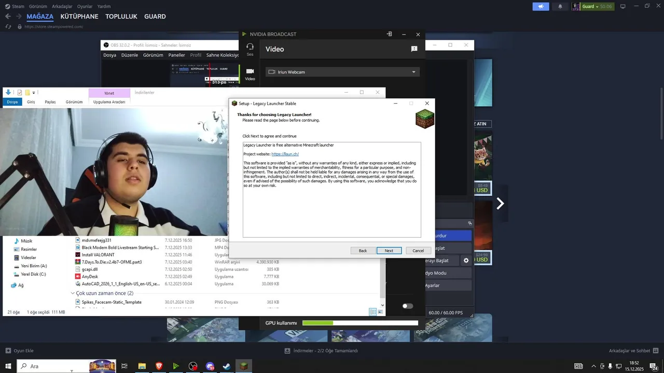
Task: Expand the Explorer quick access toolbar arrow
Action: (34, 93)
